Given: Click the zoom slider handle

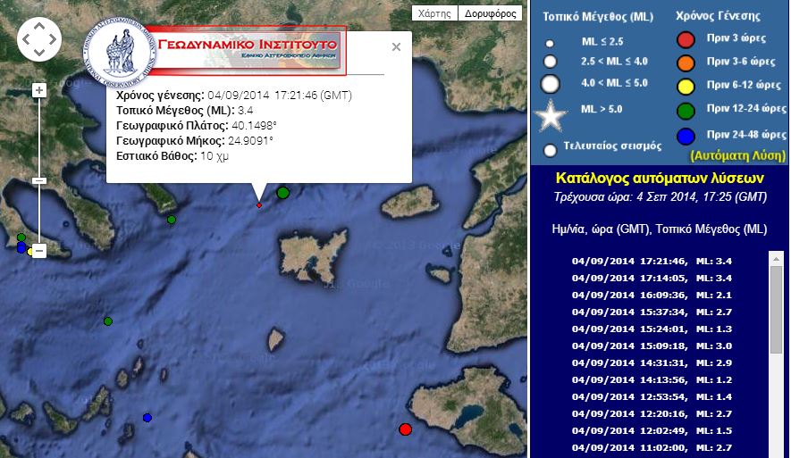Looking at the screenshot, I should click(38, 180).
